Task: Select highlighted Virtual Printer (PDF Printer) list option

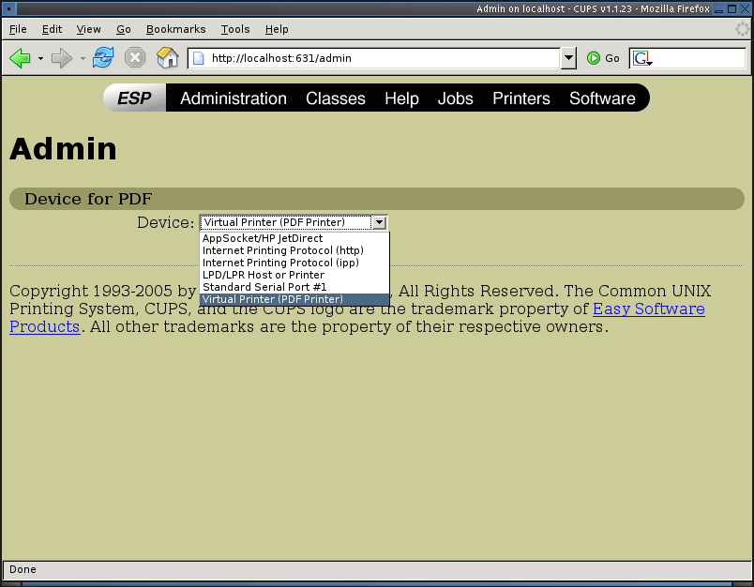Action: (294, 299)
